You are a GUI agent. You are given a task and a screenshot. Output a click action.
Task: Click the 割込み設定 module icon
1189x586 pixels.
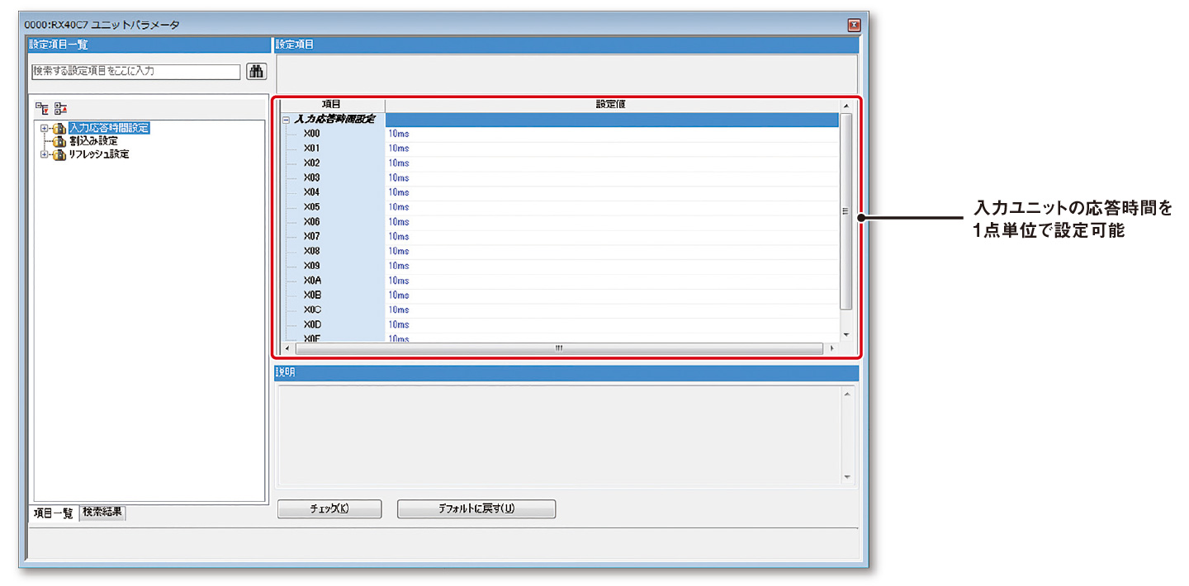pos(59,141)
